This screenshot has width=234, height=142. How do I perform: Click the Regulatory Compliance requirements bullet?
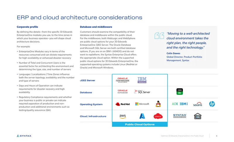click(44, 104)
